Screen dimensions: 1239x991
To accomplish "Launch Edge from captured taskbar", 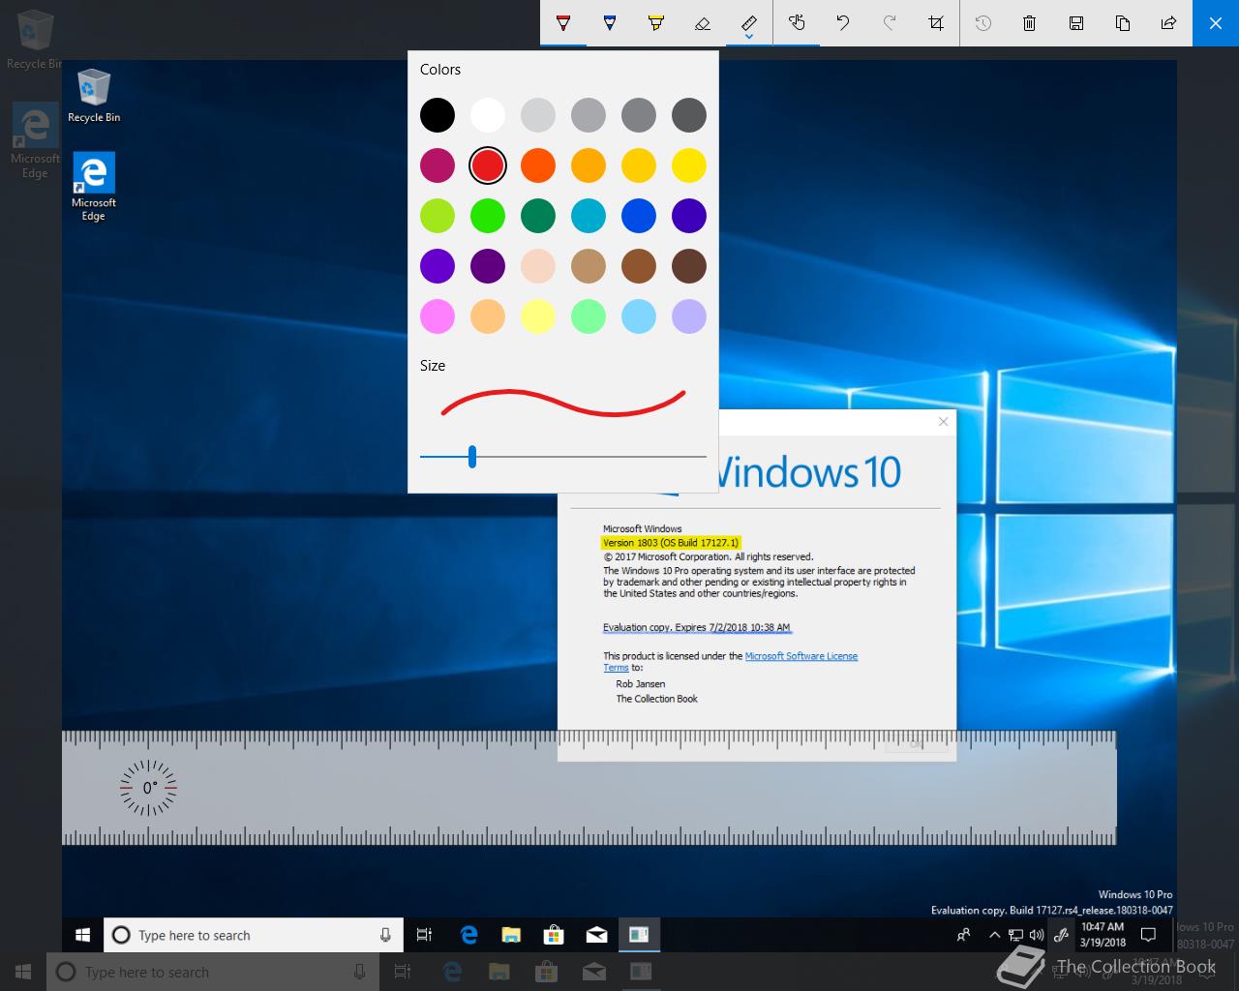I will point(469,935).
